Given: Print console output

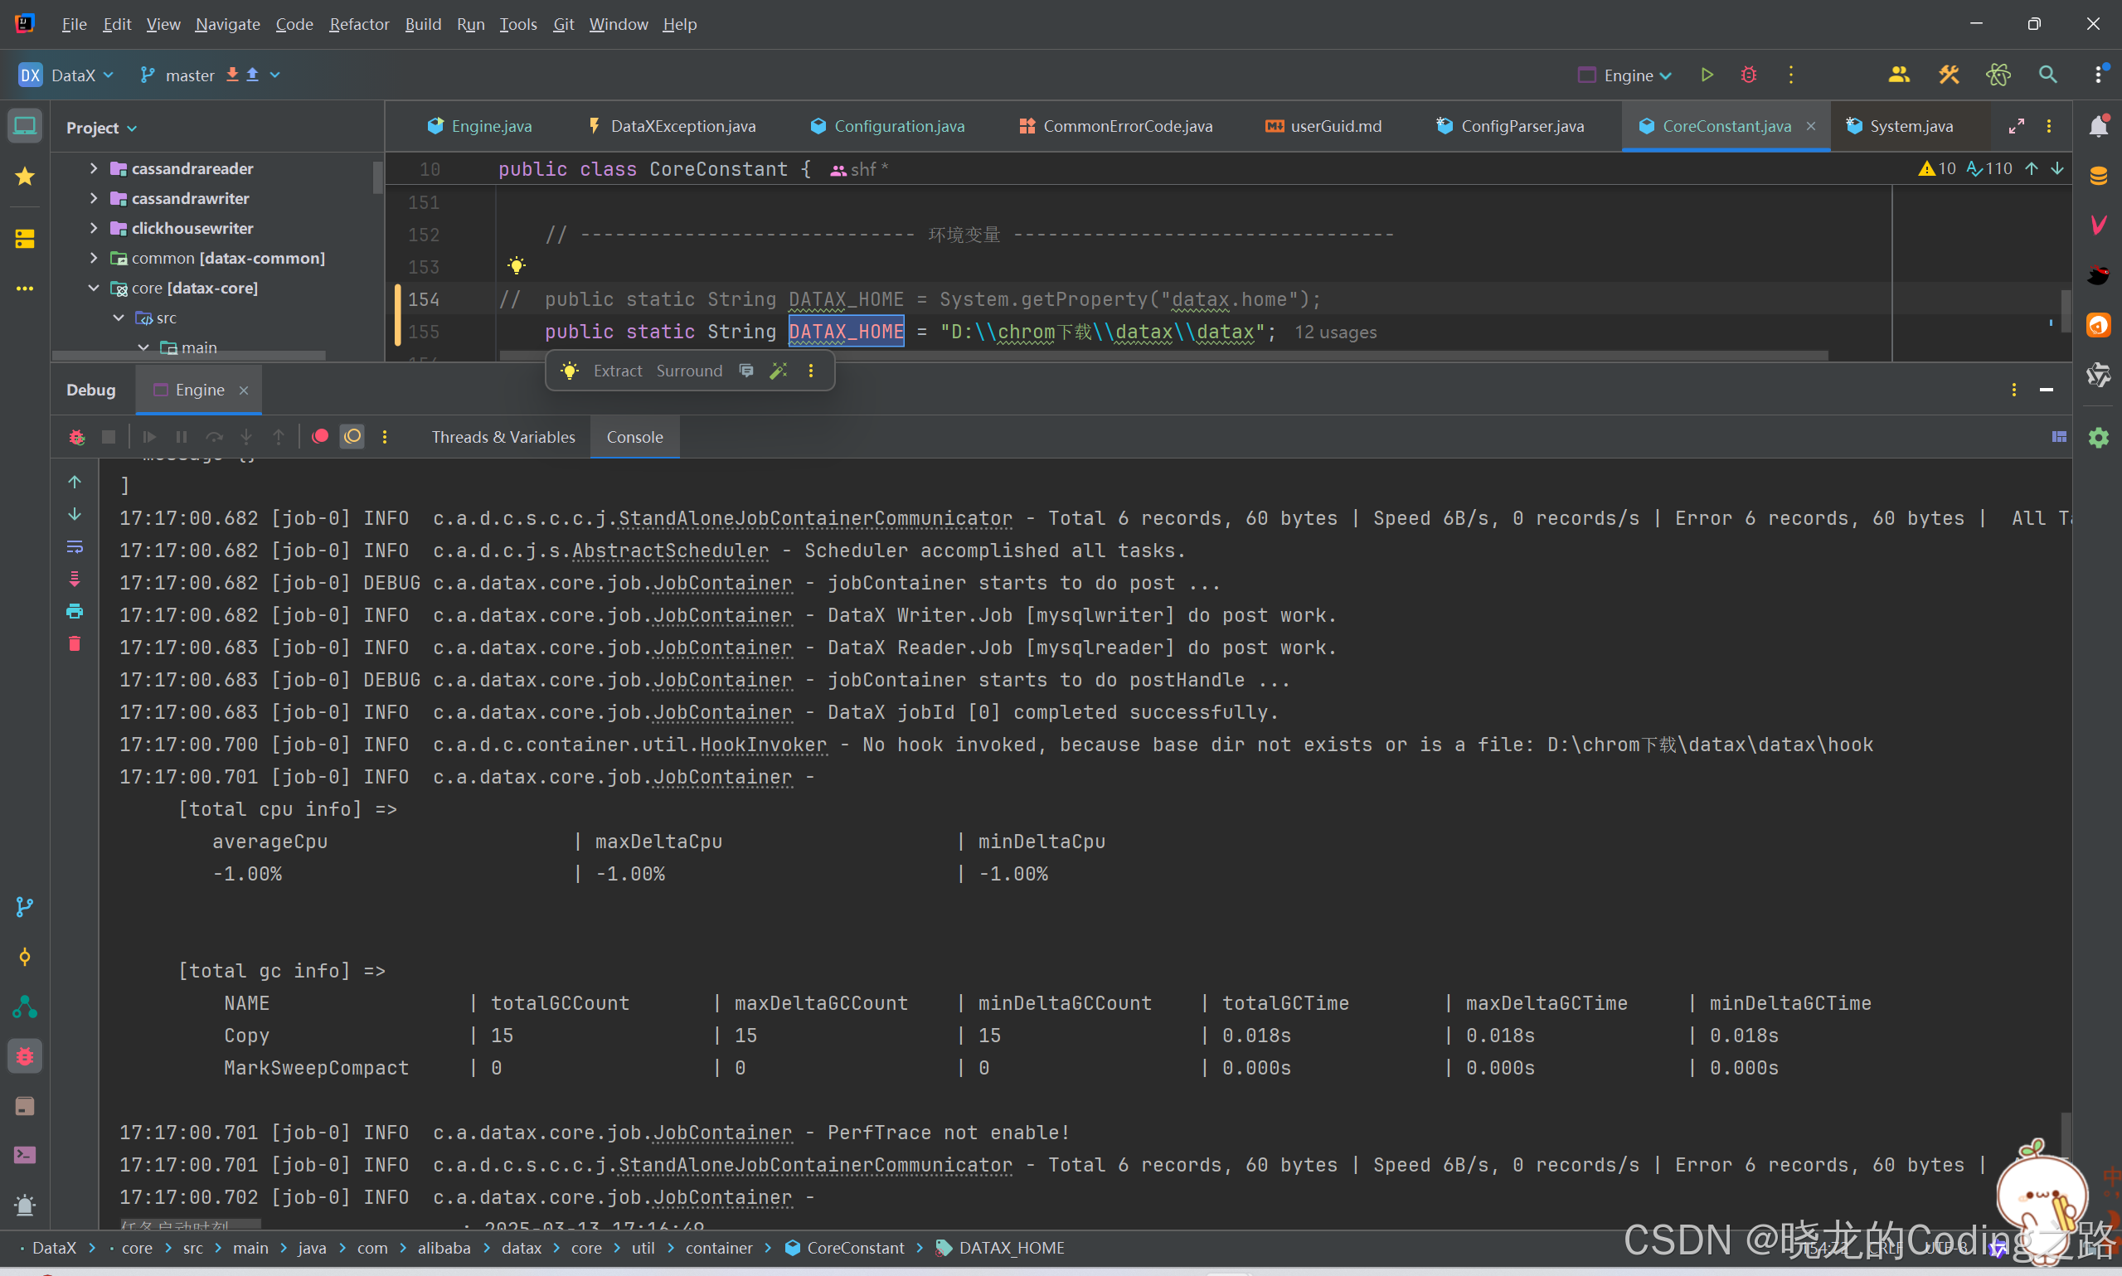Looking at the screenshot, I should tap(75, 611).
